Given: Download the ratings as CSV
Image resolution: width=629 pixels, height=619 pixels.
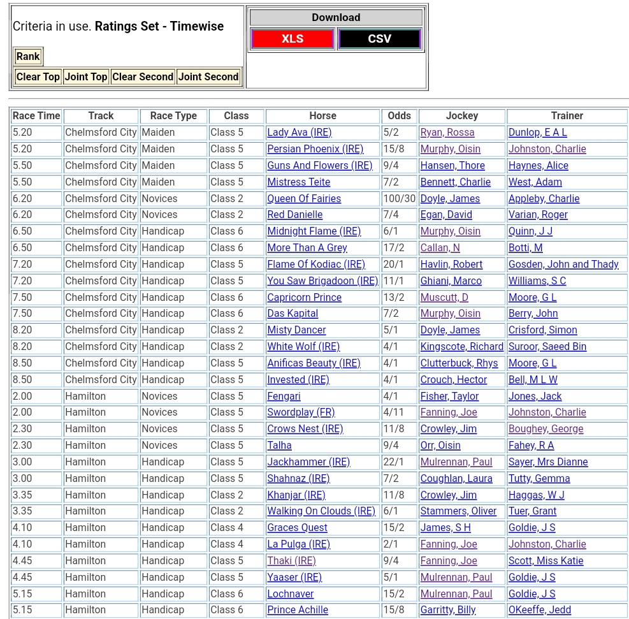Looking at the screenshot, I should [x=379, y=39].
